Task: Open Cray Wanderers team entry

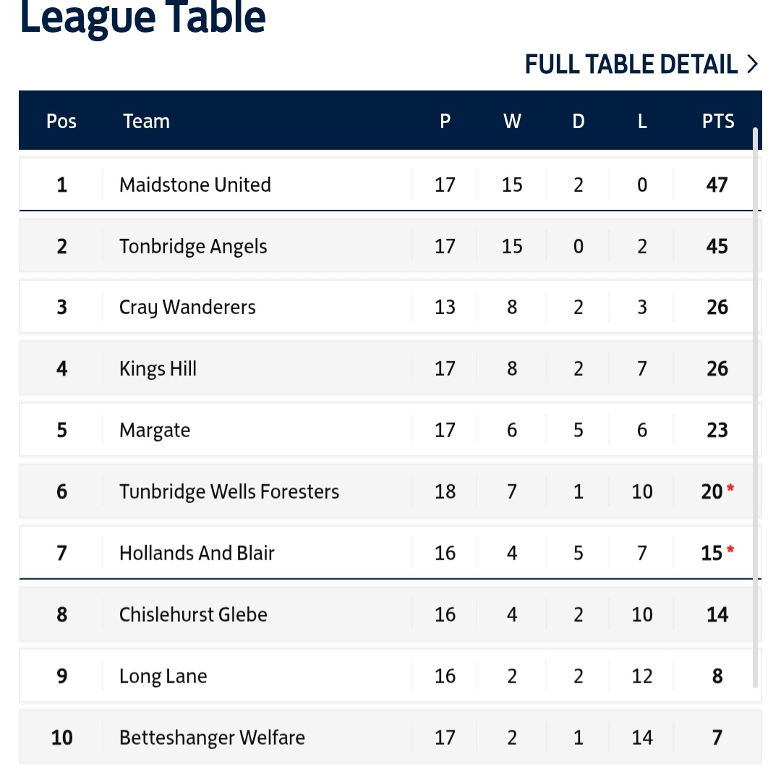Action: pos(187,308)
